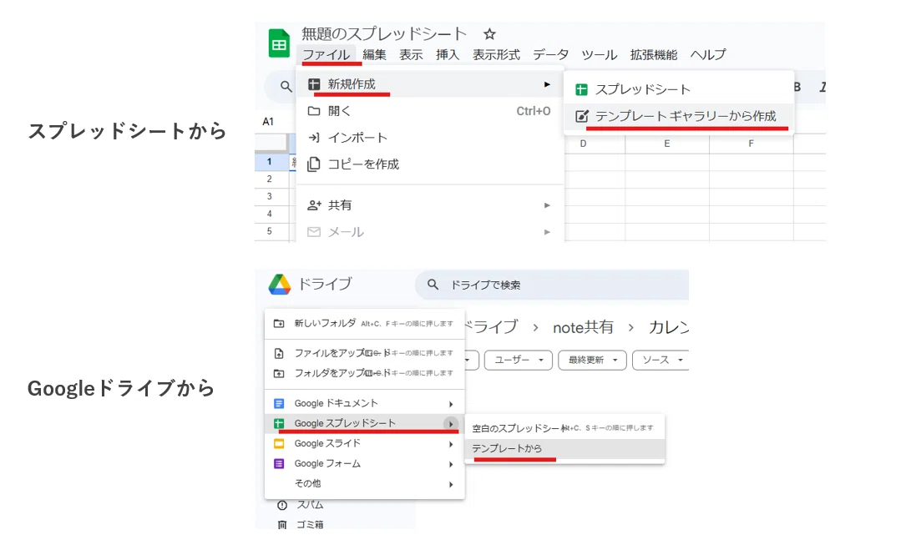
Task: Click the new folder icon in Drive menu
Action: point(279,323)
